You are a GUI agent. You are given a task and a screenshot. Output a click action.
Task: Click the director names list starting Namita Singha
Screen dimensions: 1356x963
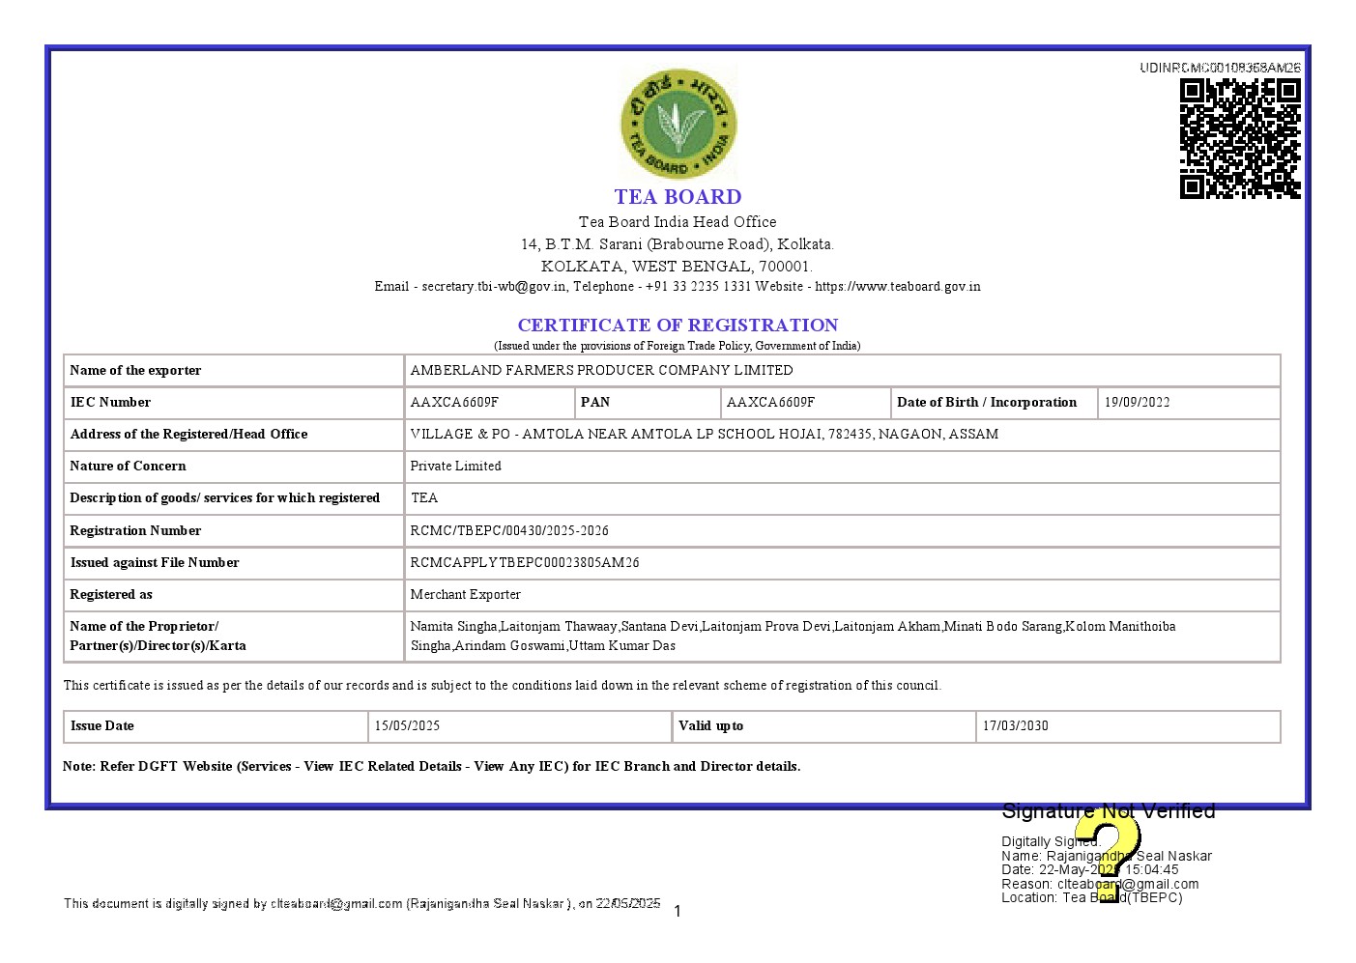pyautogui.click(x=793, y=636)
